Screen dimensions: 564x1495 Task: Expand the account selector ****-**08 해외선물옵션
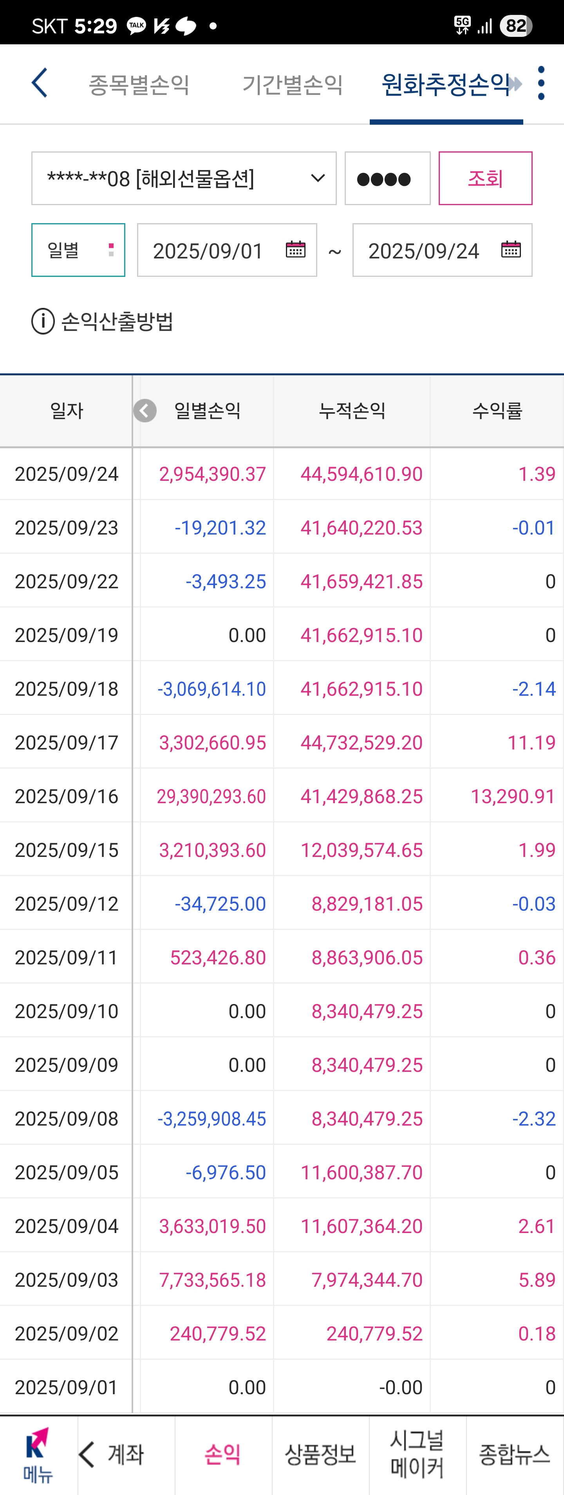point(184,178)
